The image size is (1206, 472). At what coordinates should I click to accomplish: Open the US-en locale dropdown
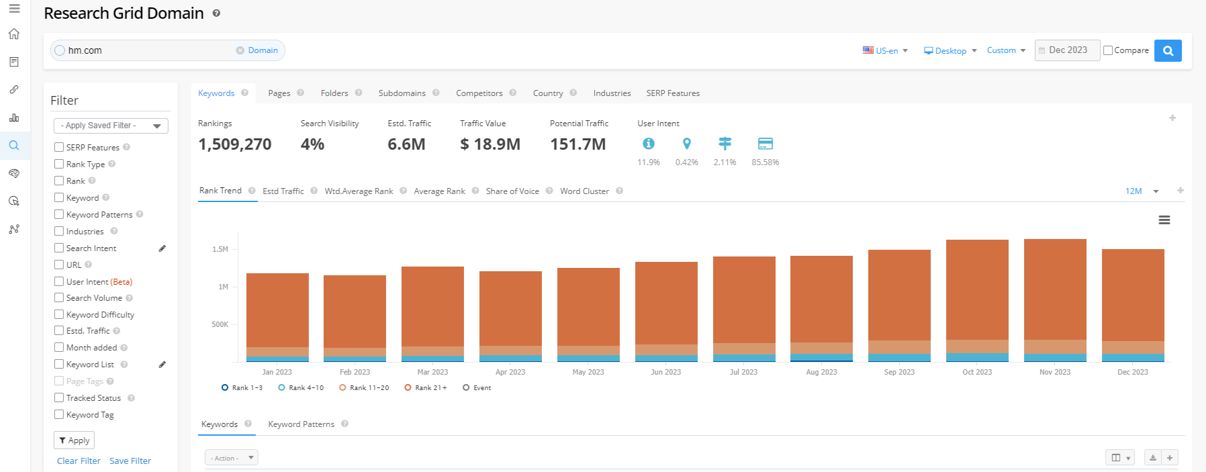(886, 51)
